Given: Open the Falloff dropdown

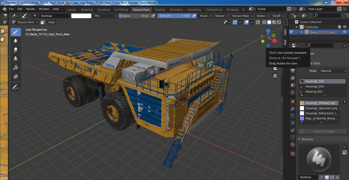Looking at the screenshot, I should tap(278, 16).
